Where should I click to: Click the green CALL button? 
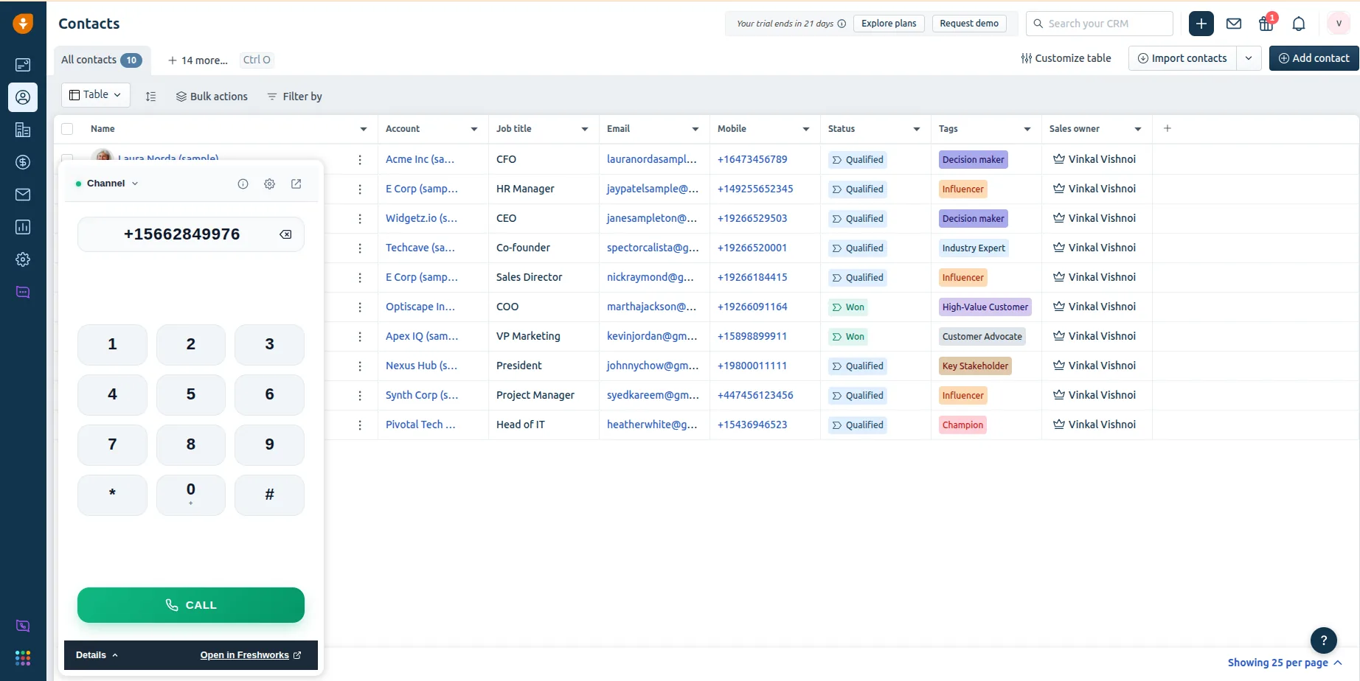(x=191, y=605)
